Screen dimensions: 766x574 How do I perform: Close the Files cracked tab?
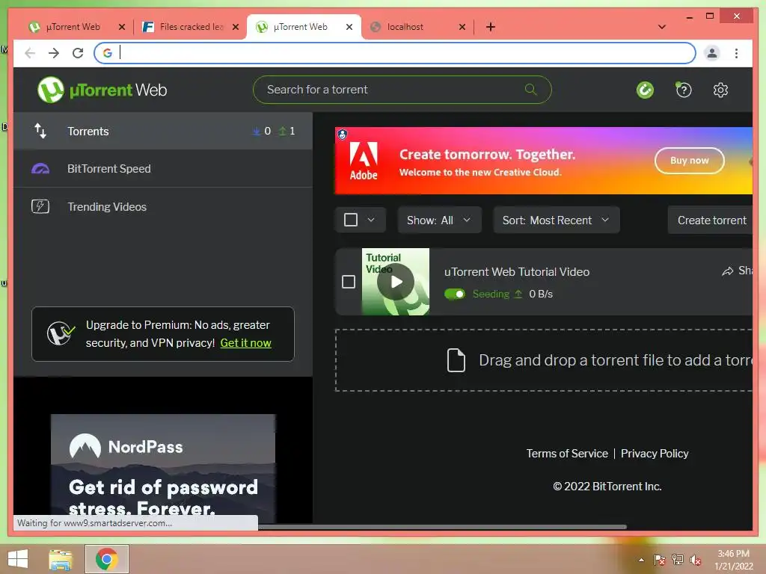[x=236, y=27]
